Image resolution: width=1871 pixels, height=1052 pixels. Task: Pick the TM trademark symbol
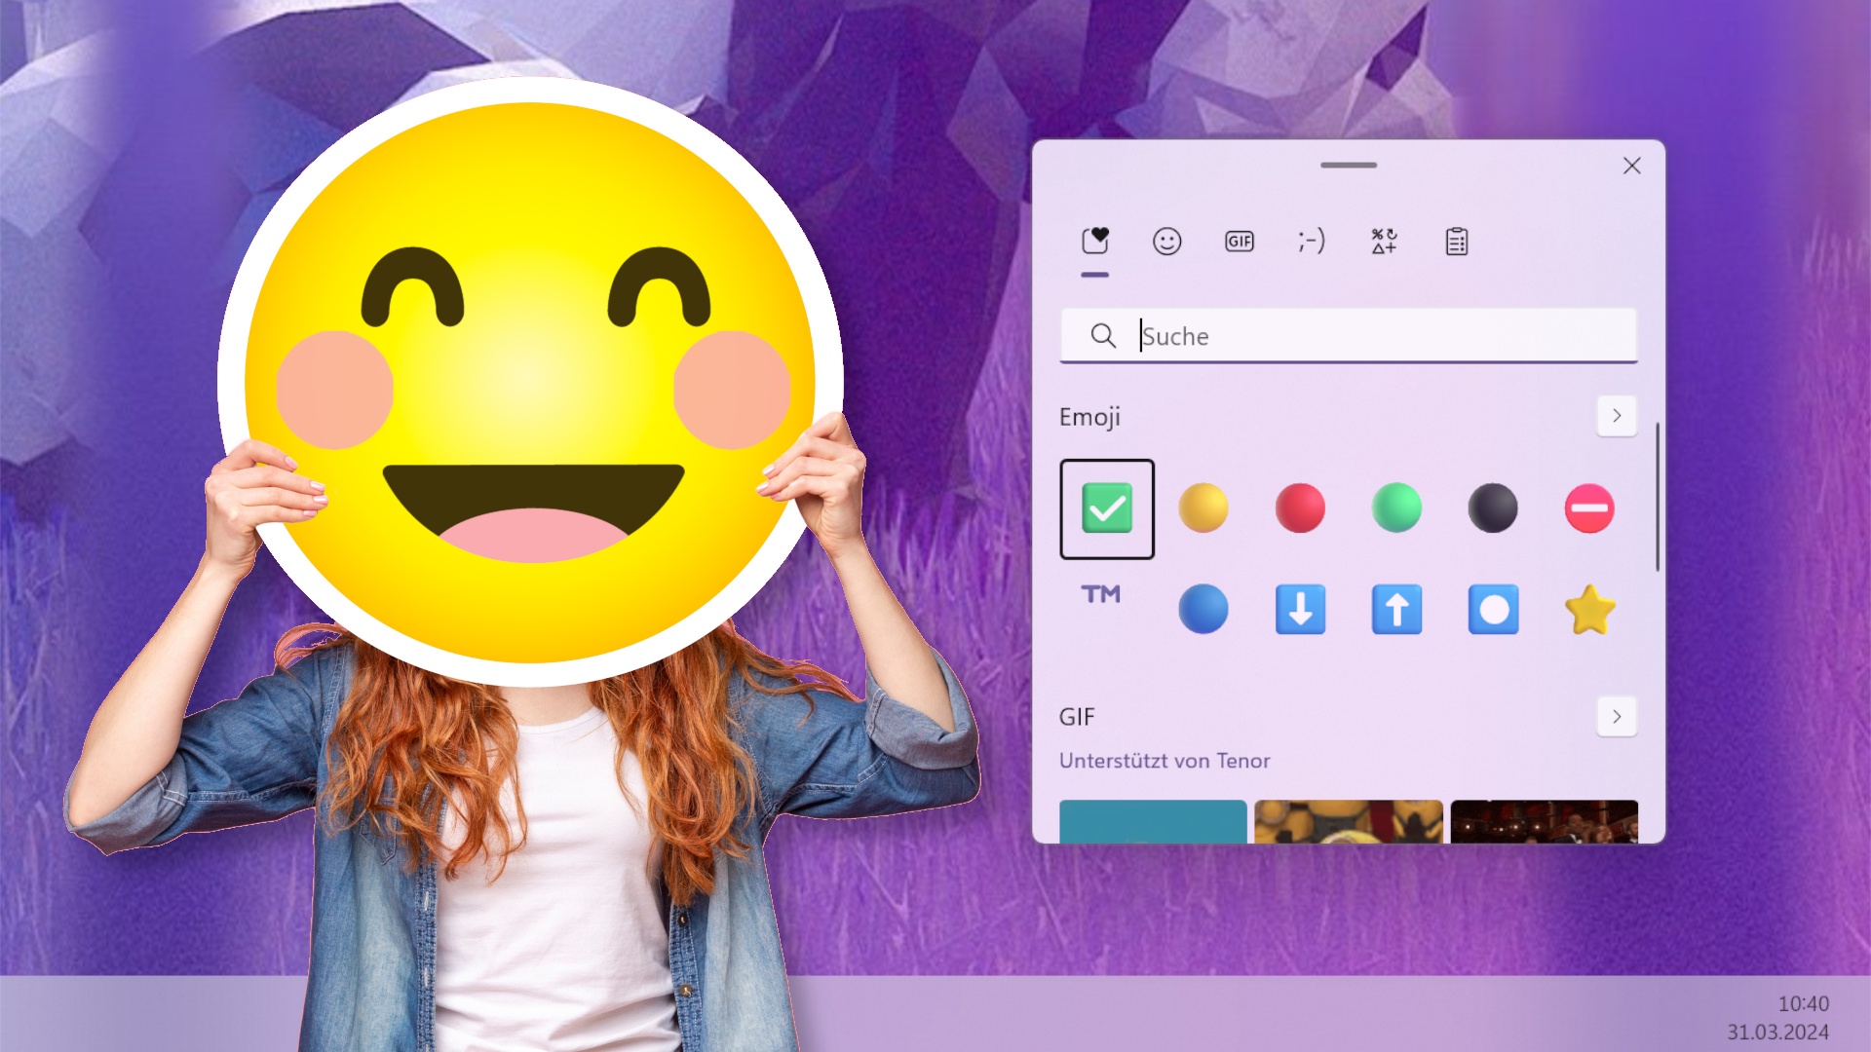tap(1101, 594)
